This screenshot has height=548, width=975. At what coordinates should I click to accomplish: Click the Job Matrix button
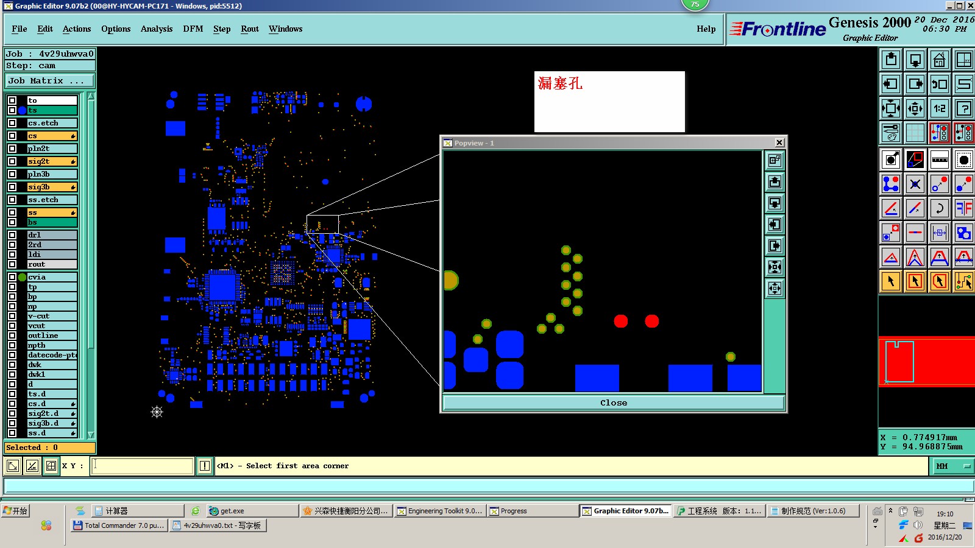50,80
